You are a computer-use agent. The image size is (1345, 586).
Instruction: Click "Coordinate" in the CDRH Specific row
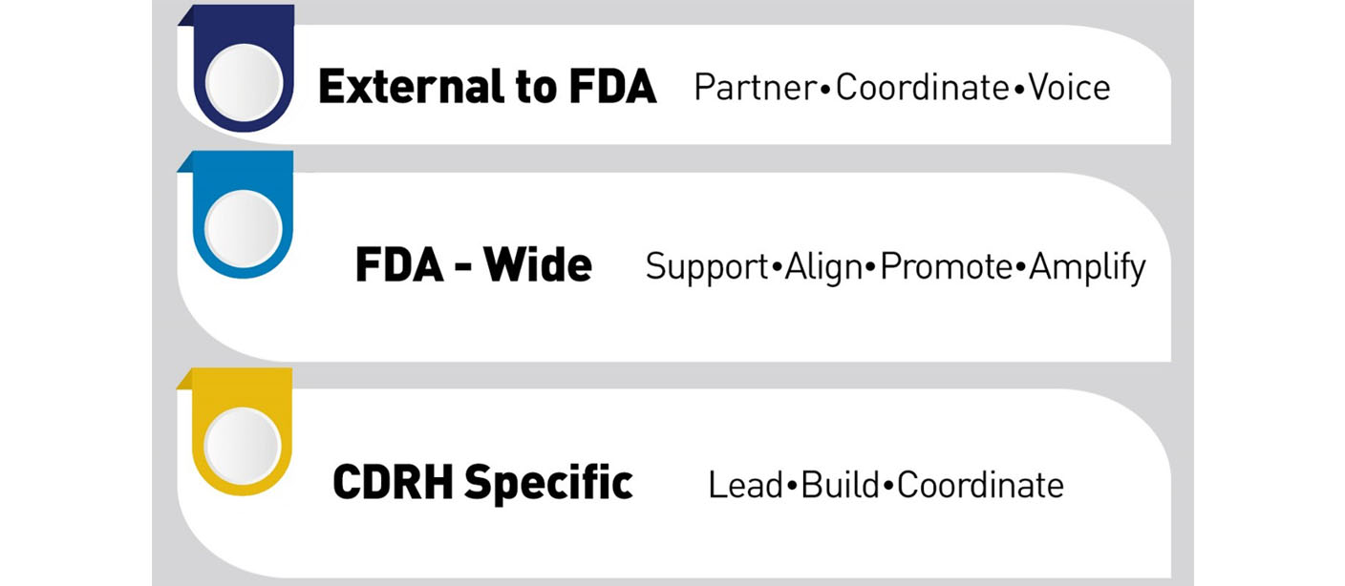(x=980, y=485)
